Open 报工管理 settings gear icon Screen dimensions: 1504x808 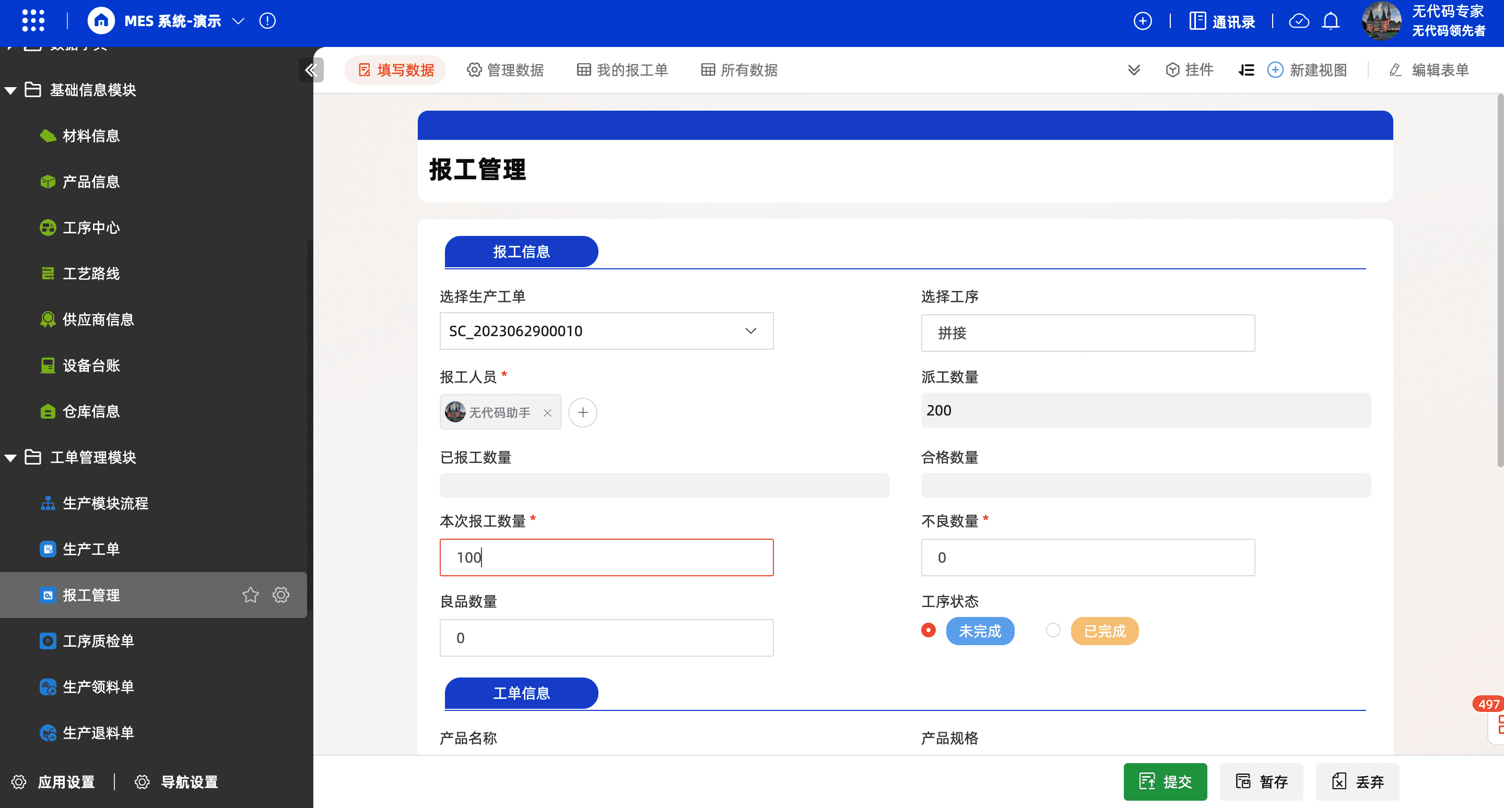click(x=281, y=595)
